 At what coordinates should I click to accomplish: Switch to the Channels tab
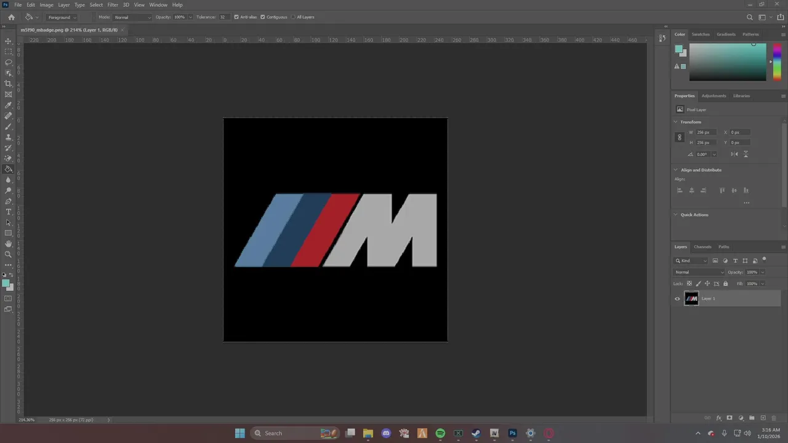(702, 247)
